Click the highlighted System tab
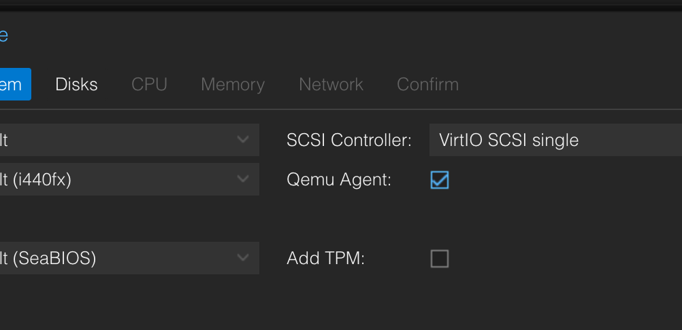The image size is (682, 330). point(12,84)
